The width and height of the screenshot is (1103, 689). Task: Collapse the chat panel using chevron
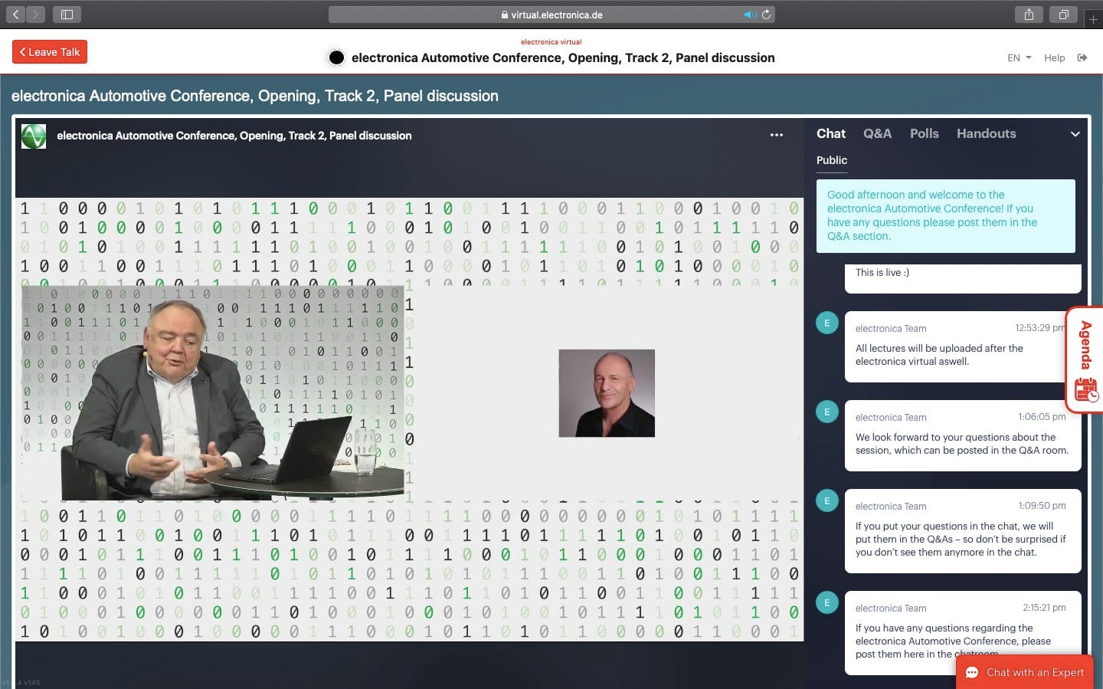click(1075, 134)
